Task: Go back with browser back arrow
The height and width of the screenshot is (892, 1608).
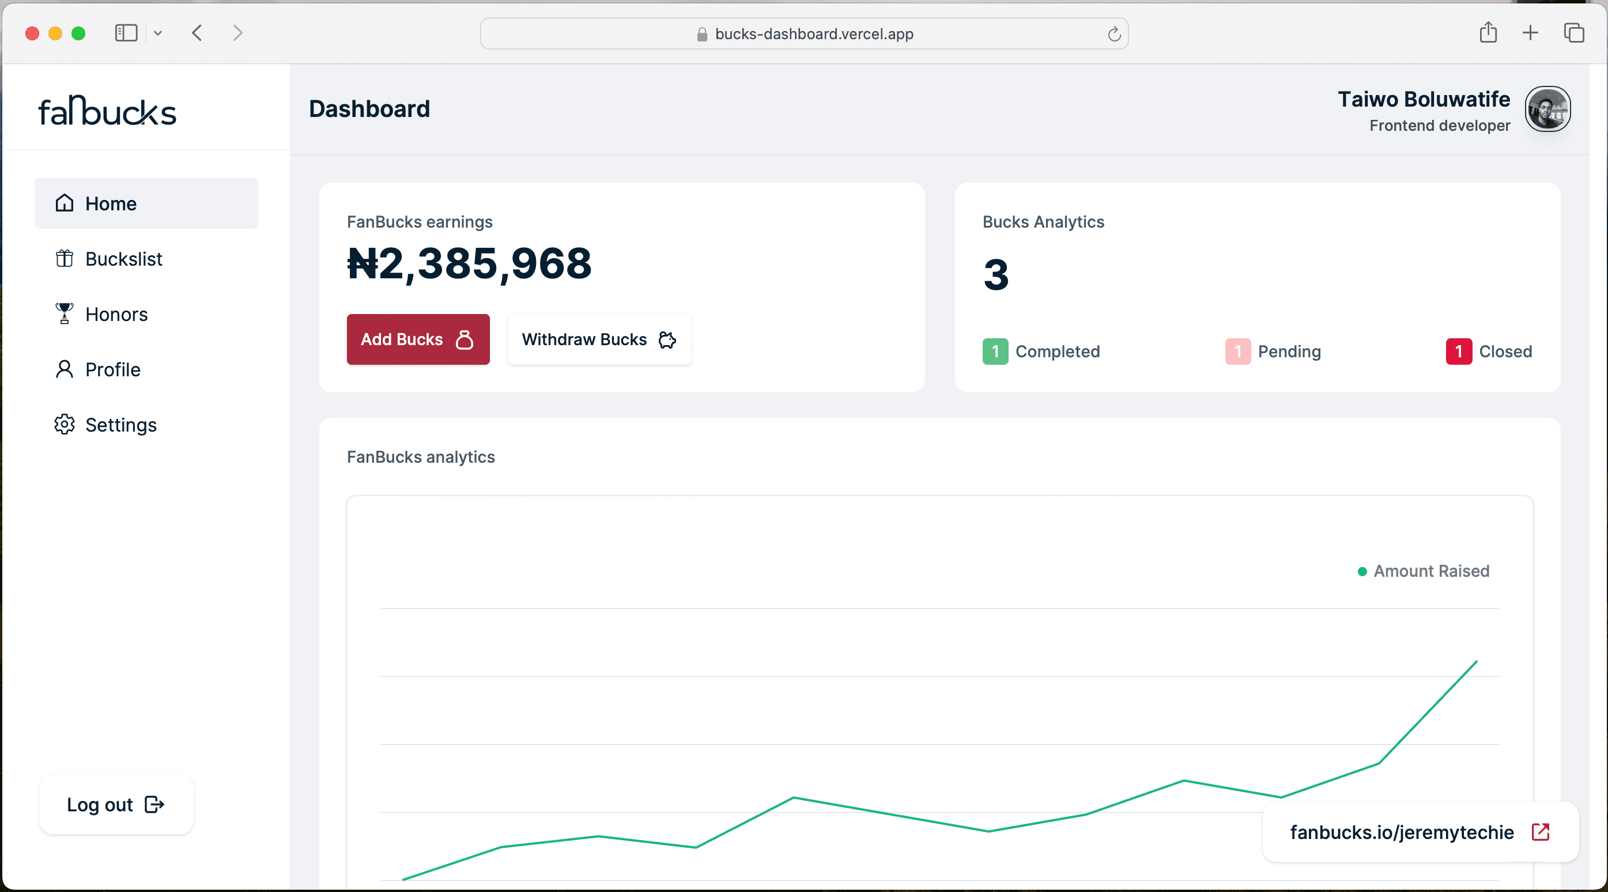Action: click(x=197, y=33)
